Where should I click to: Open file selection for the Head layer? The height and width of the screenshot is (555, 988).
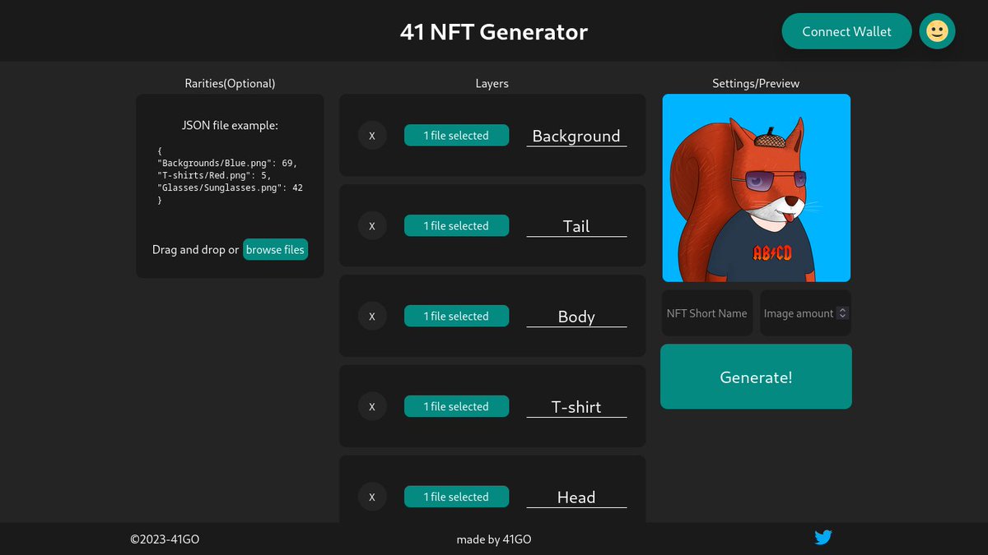[456, 497]
